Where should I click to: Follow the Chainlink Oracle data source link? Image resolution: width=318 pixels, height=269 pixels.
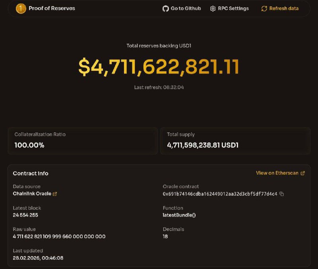pos(32,194)
